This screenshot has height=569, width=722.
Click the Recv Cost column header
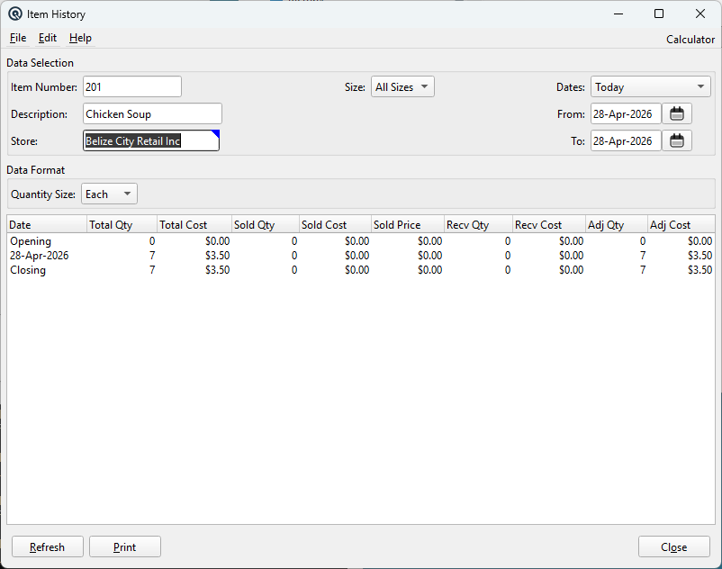549,225
